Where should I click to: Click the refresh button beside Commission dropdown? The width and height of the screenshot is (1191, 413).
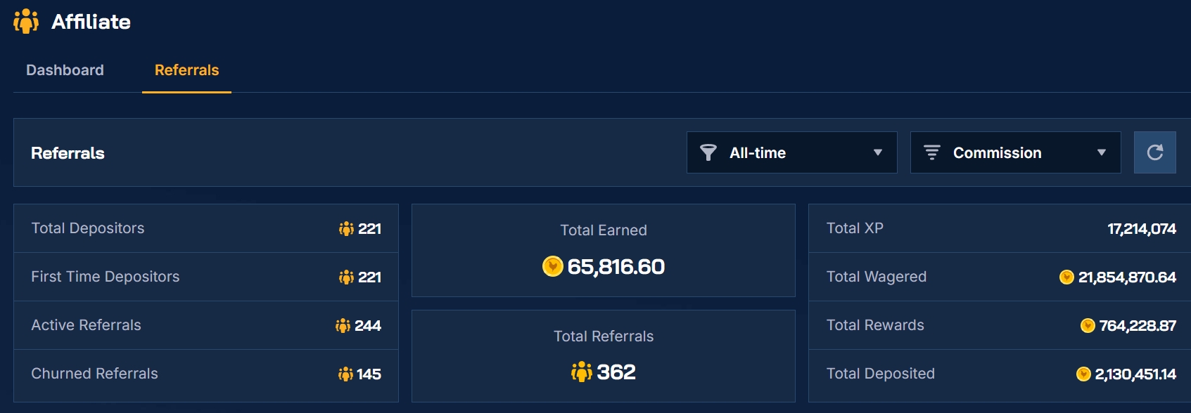[1155, 152]
